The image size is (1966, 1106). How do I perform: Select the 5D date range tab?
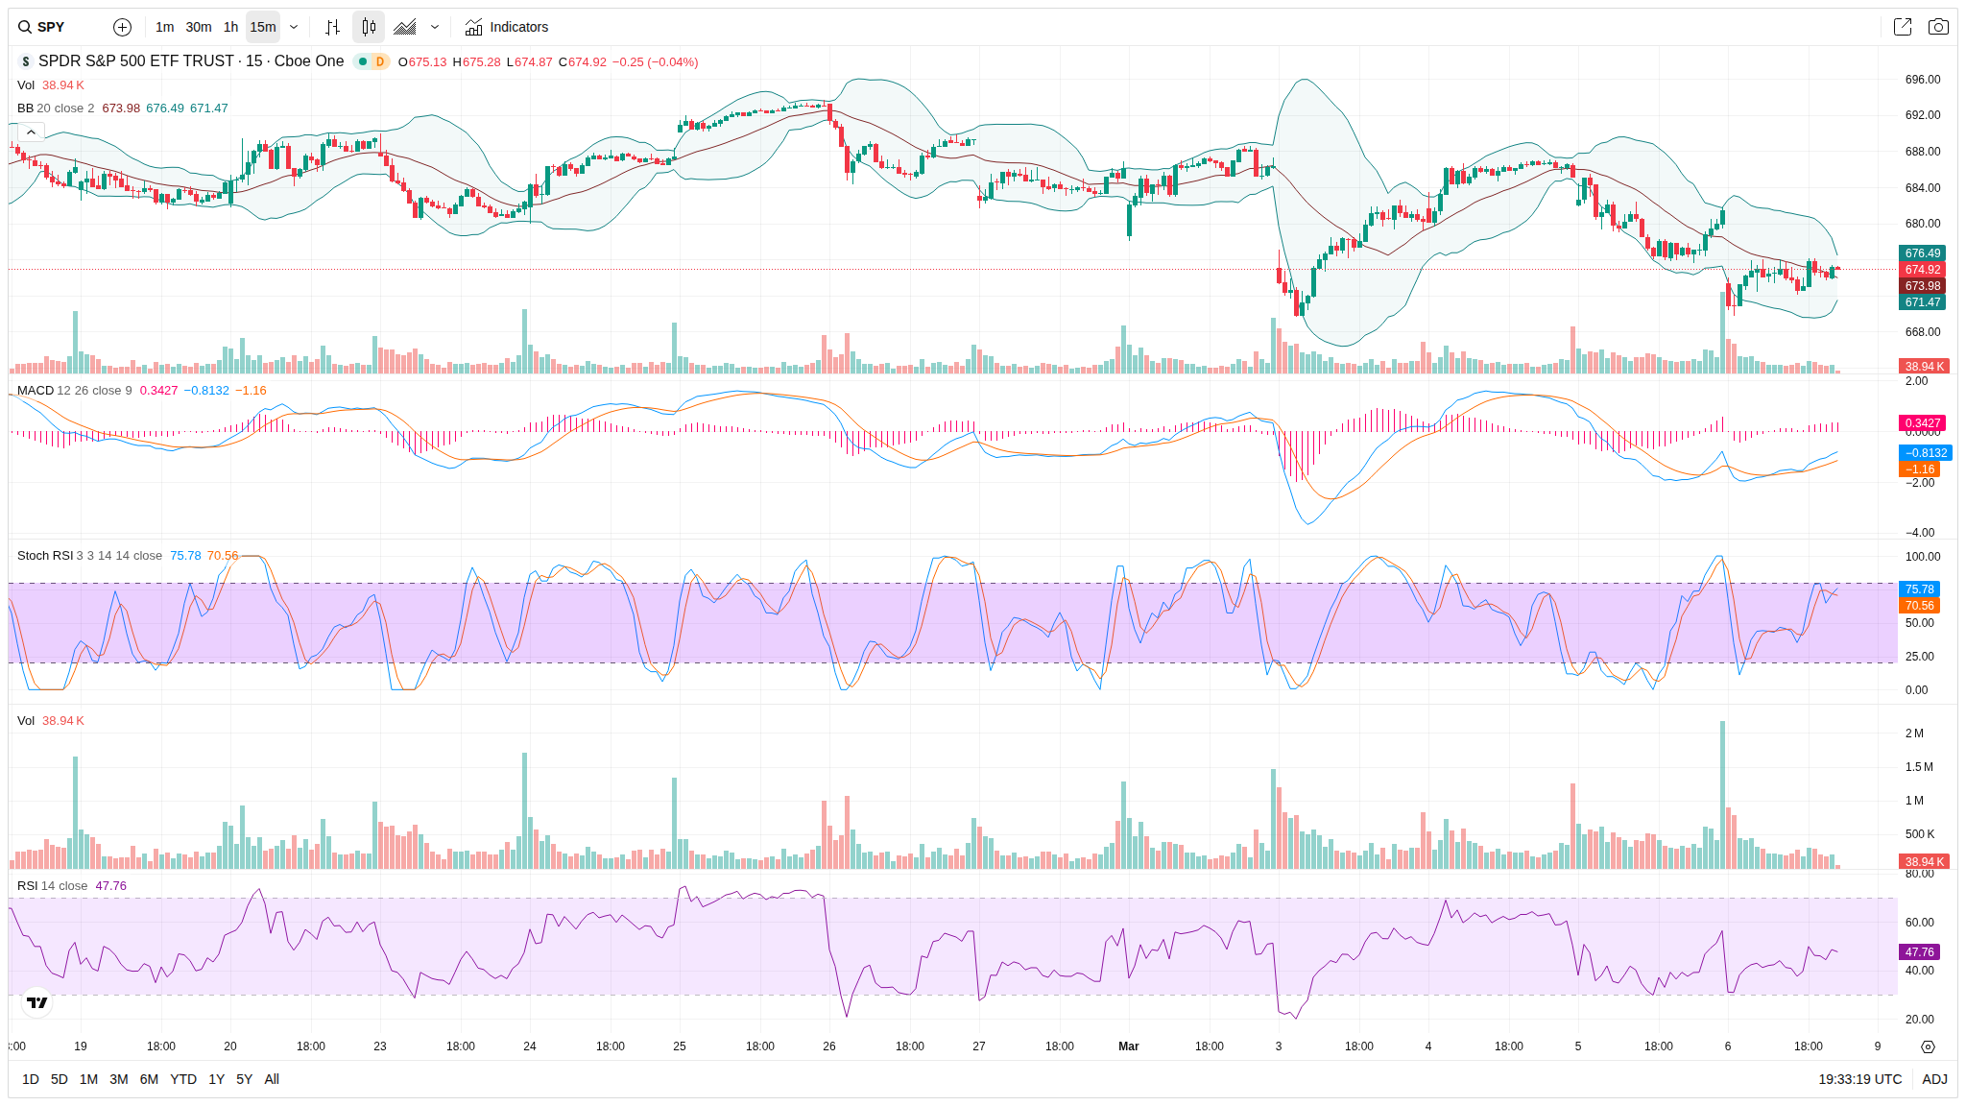59,1079
